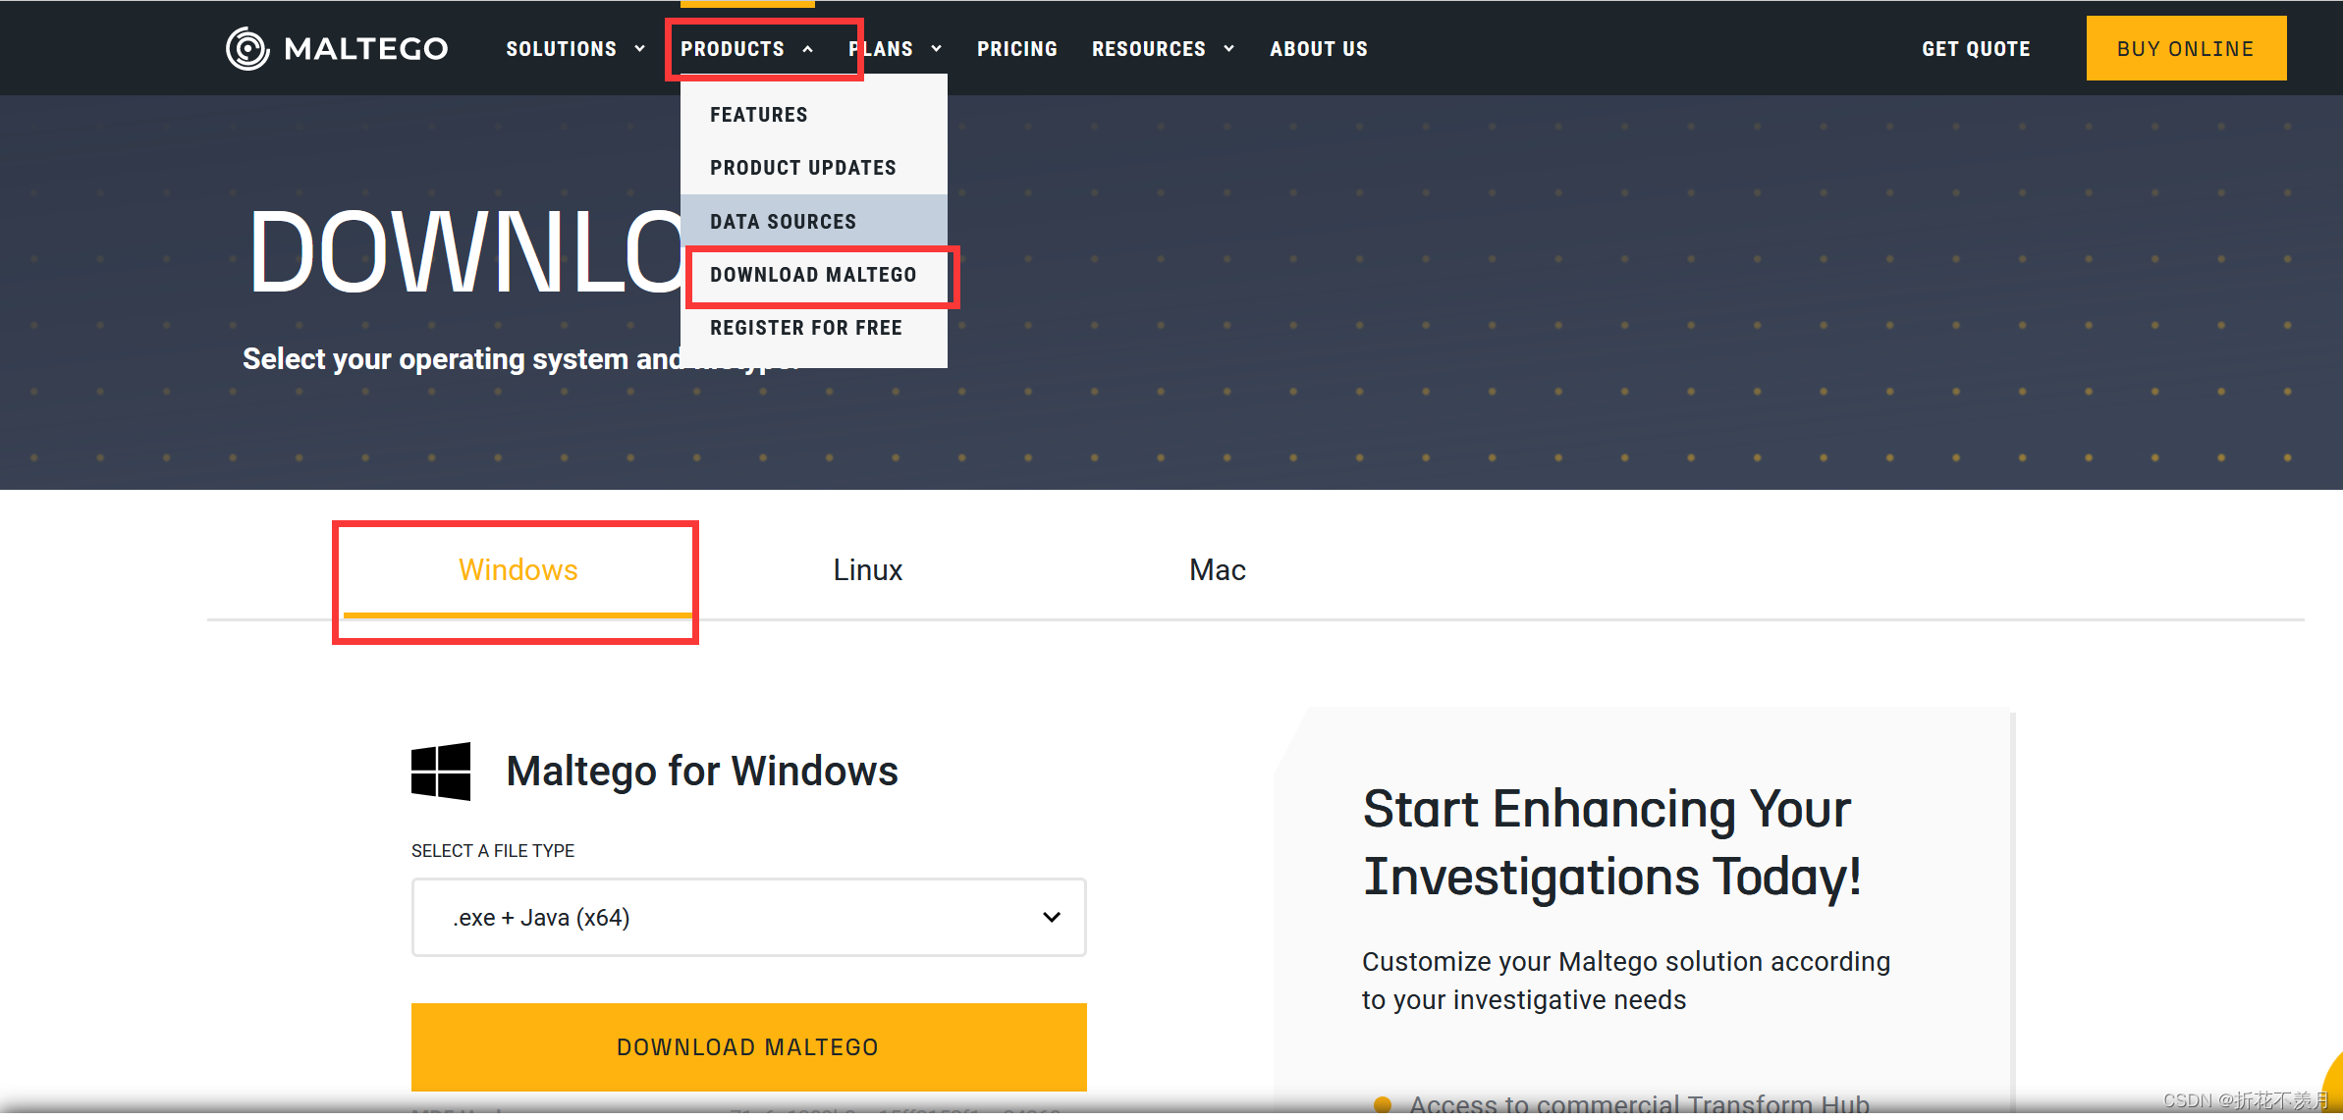Expand the Solutions menu chevron
Viewport: 2343px width, 1120px height.
click(640, 49)
